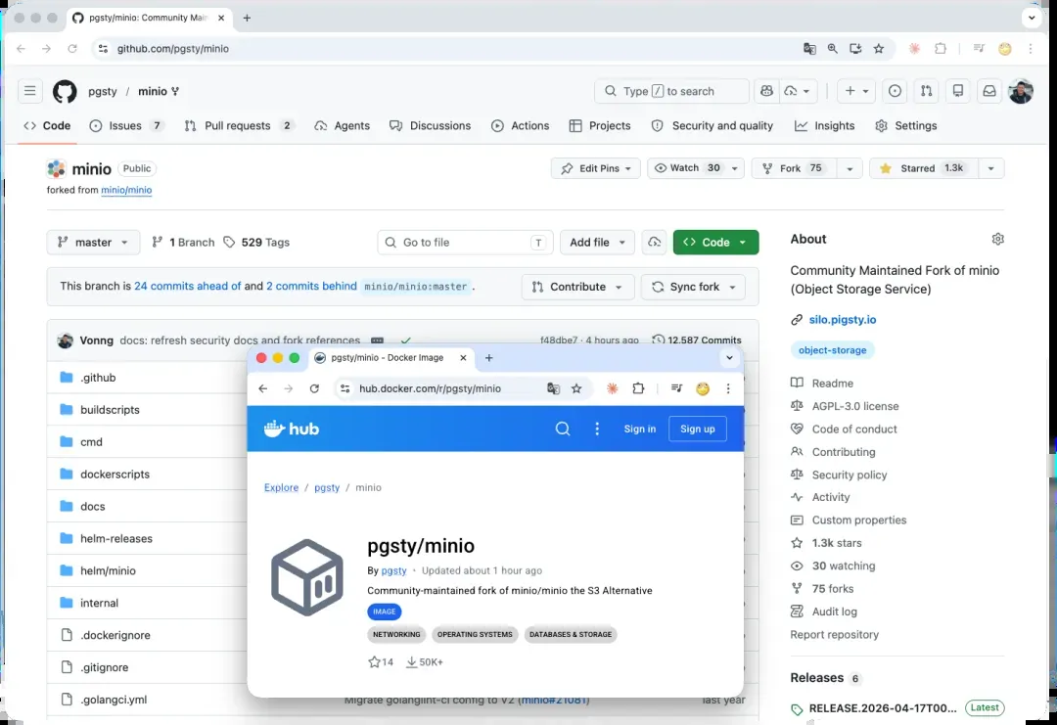The height and width of the screenshot is (725, 1057).
Task: Open the Actions tab
Action: click(x=521, y=126)
